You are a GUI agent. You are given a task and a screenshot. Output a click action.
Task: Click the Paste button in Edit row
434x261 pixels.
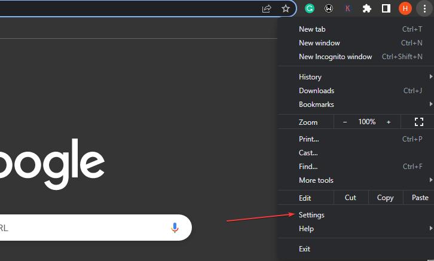(420, 198)
